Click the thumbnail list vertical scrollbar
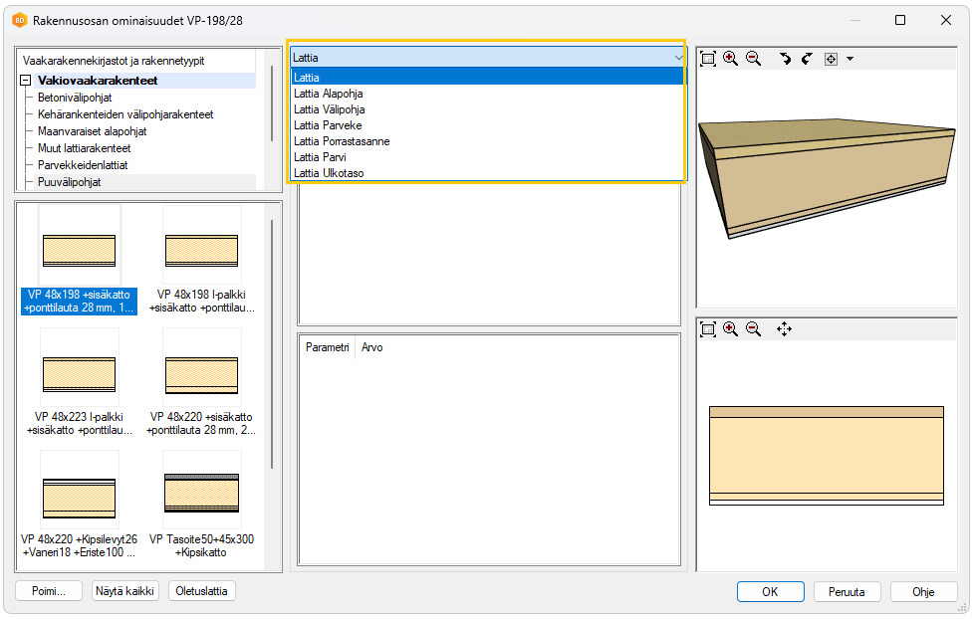 (x=272, y=344)
